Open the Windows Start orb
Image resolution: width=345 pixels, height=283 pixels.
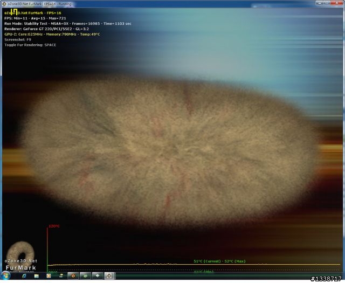click(x=5, y=276)
